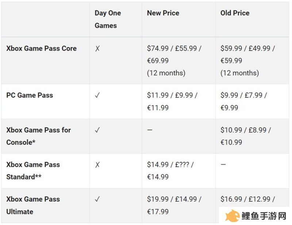
Task: Click the X mark in Xbox Game Pass Core row
Action: [97, 49]
